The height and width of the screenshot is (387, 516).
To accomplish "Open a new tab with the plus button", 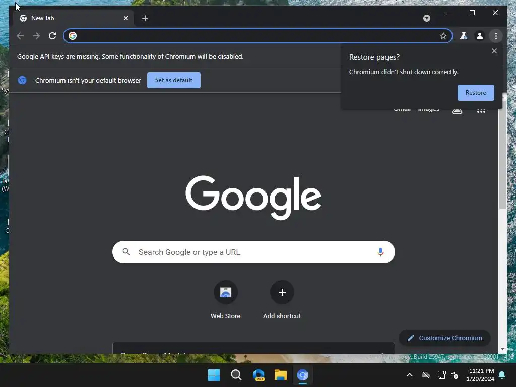I will pos(145,18).
